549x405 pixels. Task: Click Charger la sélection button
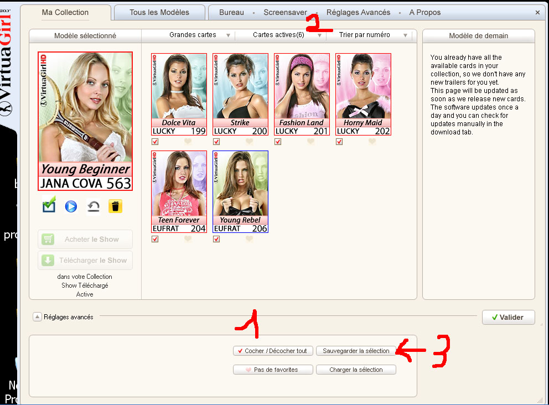[x=356, y=370]
